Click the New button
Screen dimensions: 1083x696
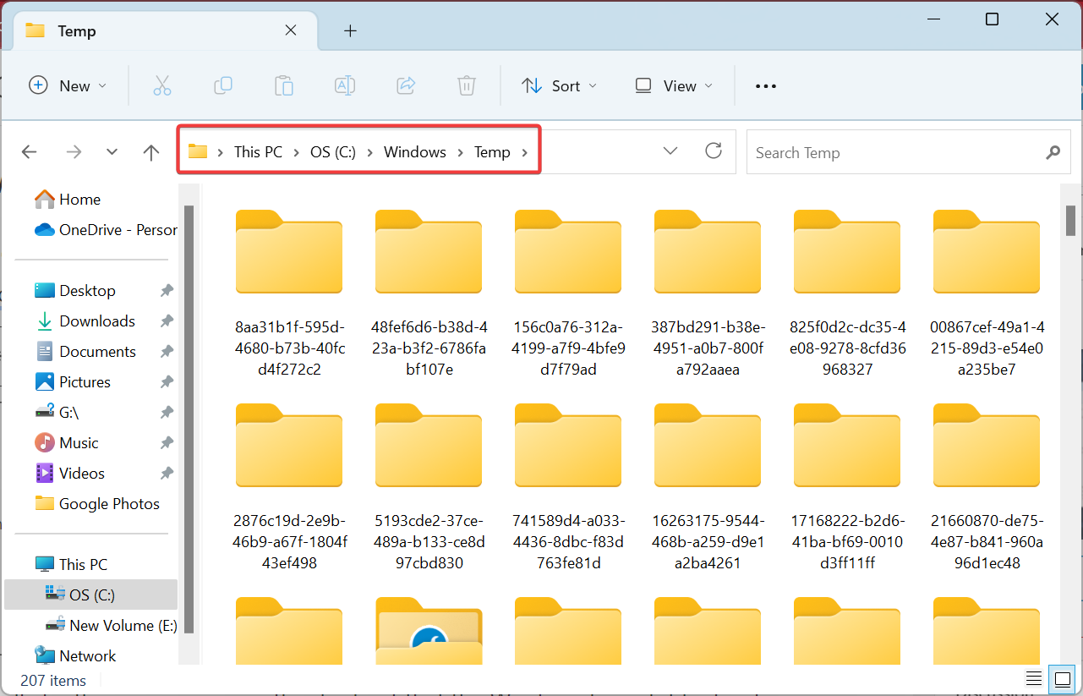68,85
